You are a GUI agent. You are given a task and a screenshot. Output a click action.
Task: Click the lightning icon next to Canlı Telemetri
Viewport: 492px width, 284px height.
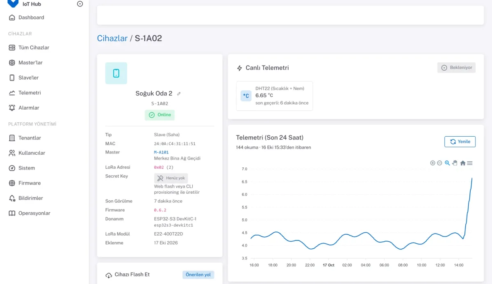click(x=239, y=68)
